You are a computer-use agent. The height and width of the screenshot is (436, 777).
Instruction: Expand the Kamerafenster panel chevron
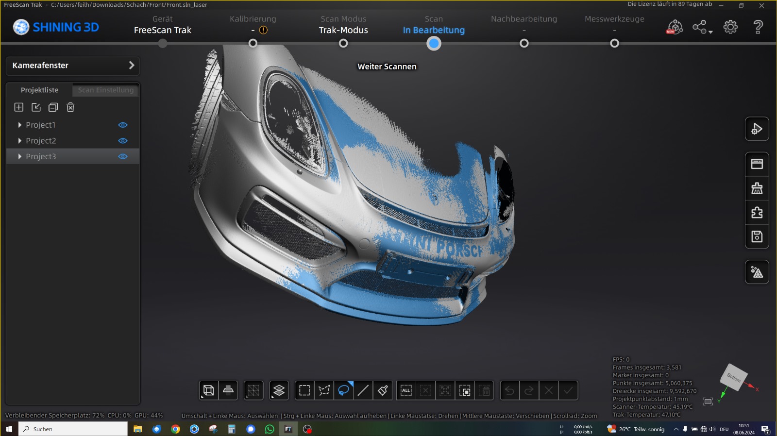(x=132, y=65)
